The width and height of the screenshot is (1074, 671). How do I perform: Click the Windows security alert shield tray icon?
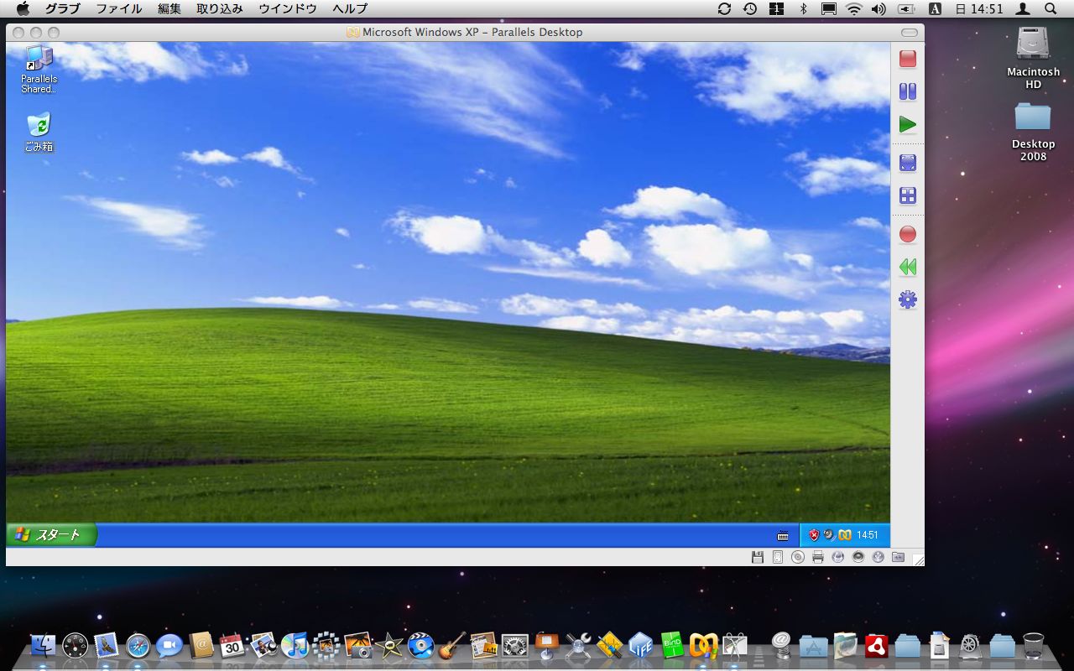813,535
